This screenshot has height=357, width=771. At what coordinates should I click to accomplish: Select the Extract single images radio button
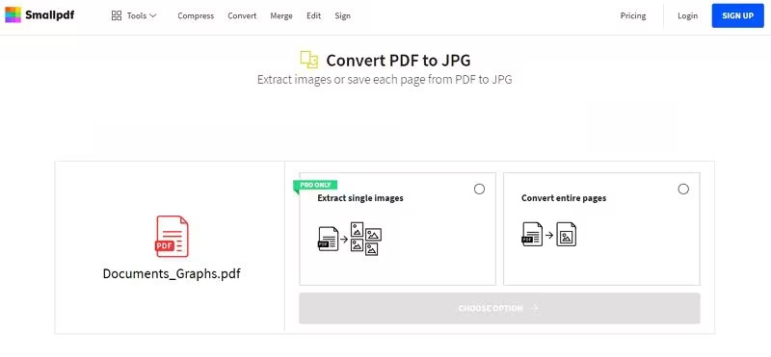pyautogui.click(x=479, y=189)
